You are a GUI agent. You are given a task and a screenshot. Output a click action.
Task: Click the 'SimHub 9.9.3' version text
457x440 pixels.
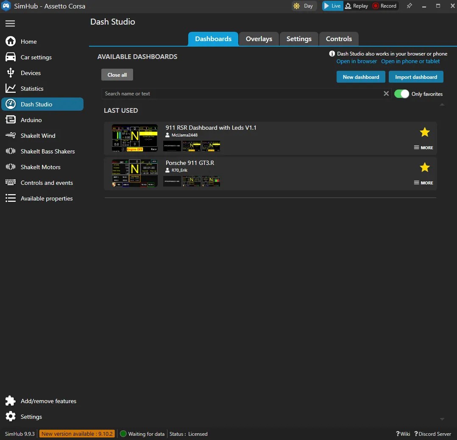(20, 434)
